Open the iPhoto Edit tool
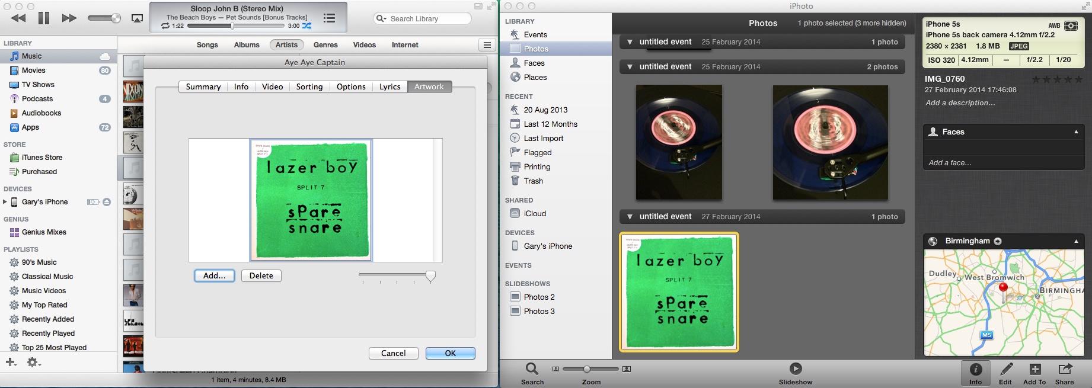 pos(1005,374)
